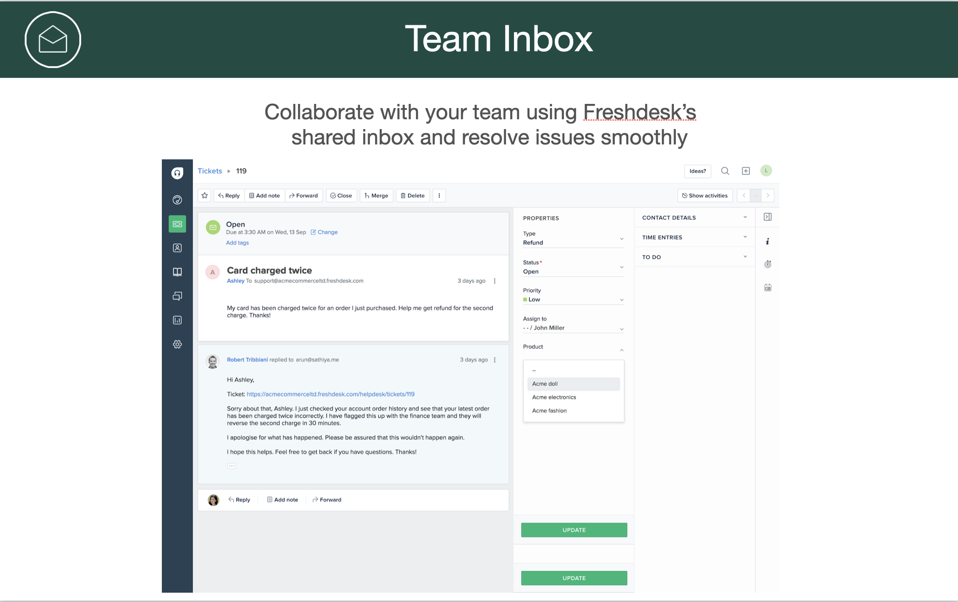Open the Tickets icon in sidebar
Screen dimensions: 958x602
177,224
